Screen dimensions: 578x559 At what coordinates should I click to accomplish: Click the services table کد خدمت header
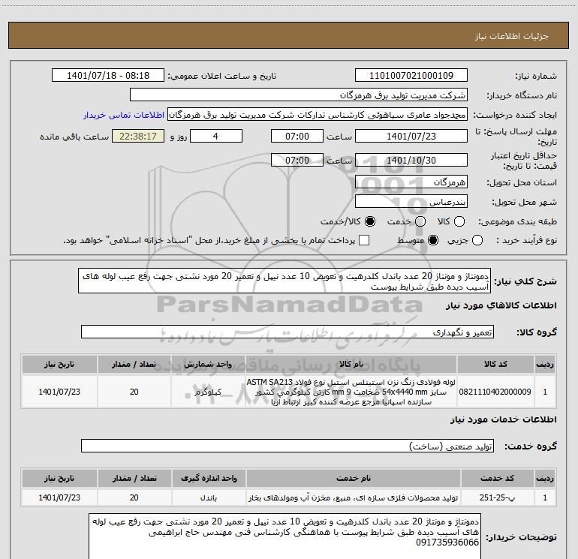[497, 478]
